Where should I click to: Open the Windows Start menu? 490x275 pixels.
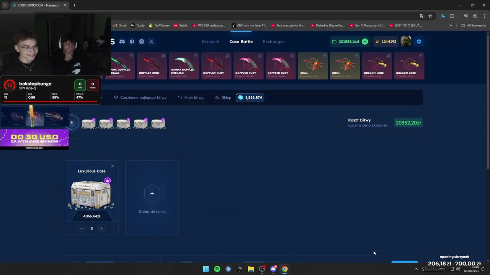[206, 269]
